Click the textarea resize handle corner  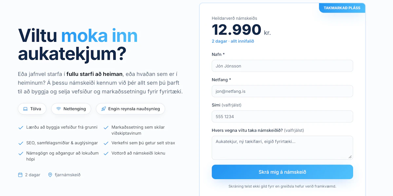point(350,157)
